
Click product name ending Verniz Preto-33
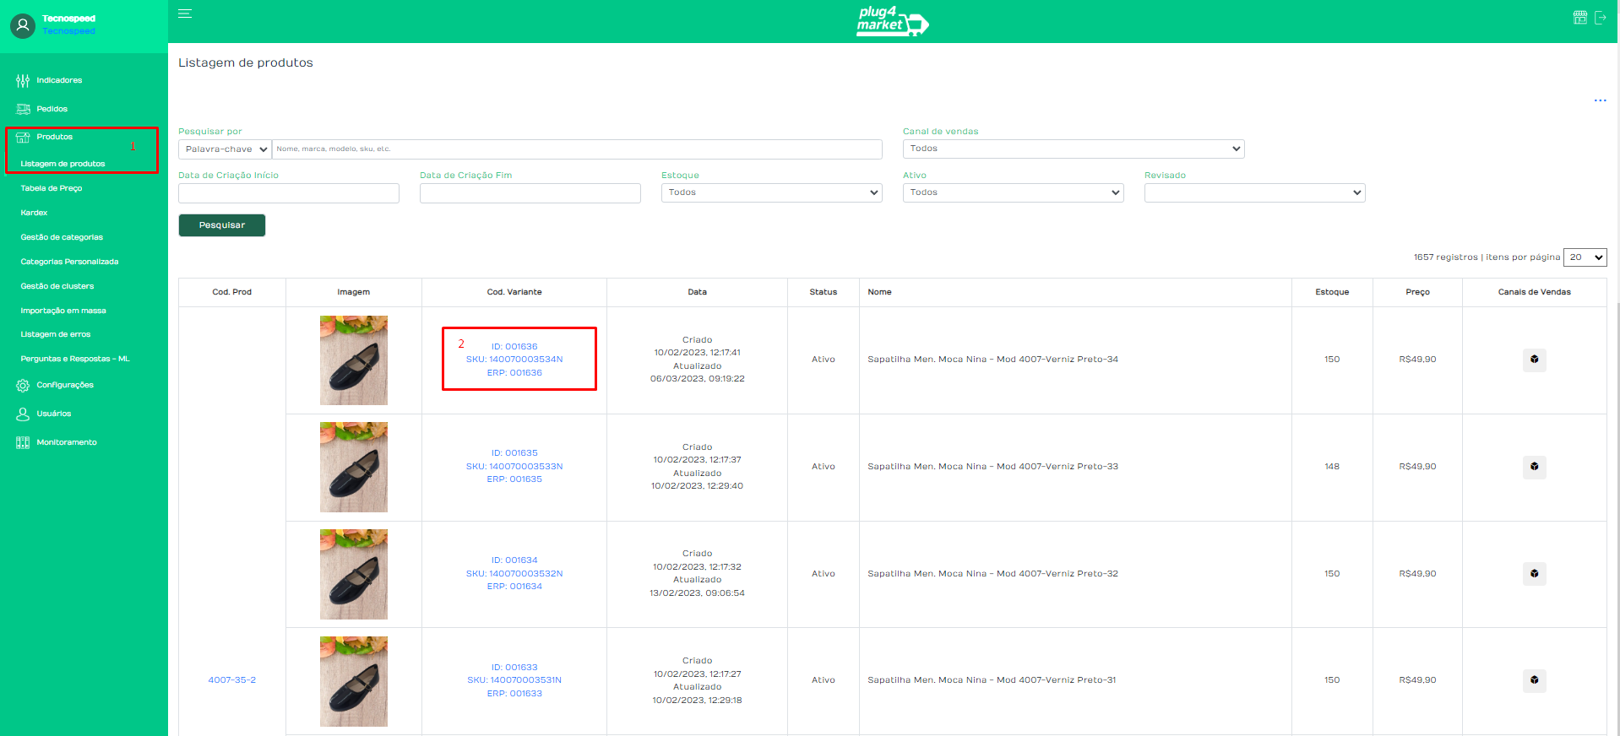point(992,467)
